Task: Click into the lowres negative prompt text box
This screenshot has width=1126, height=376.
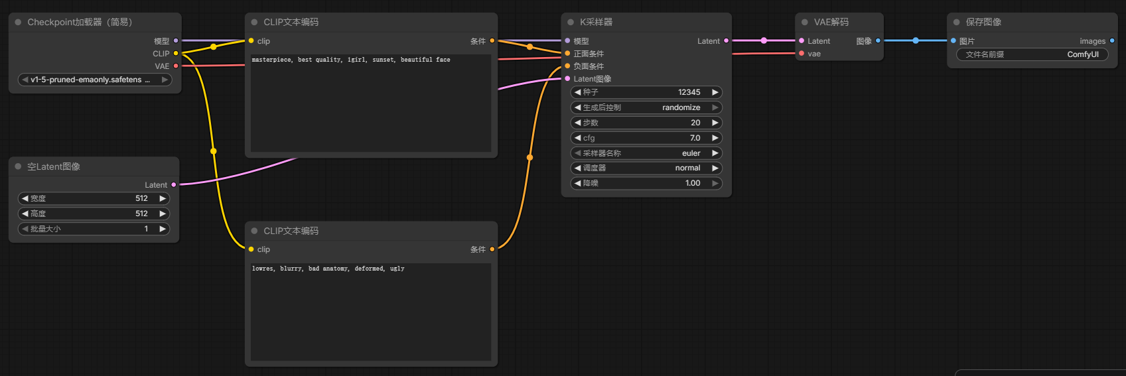Action: click(x=372, y=312)
